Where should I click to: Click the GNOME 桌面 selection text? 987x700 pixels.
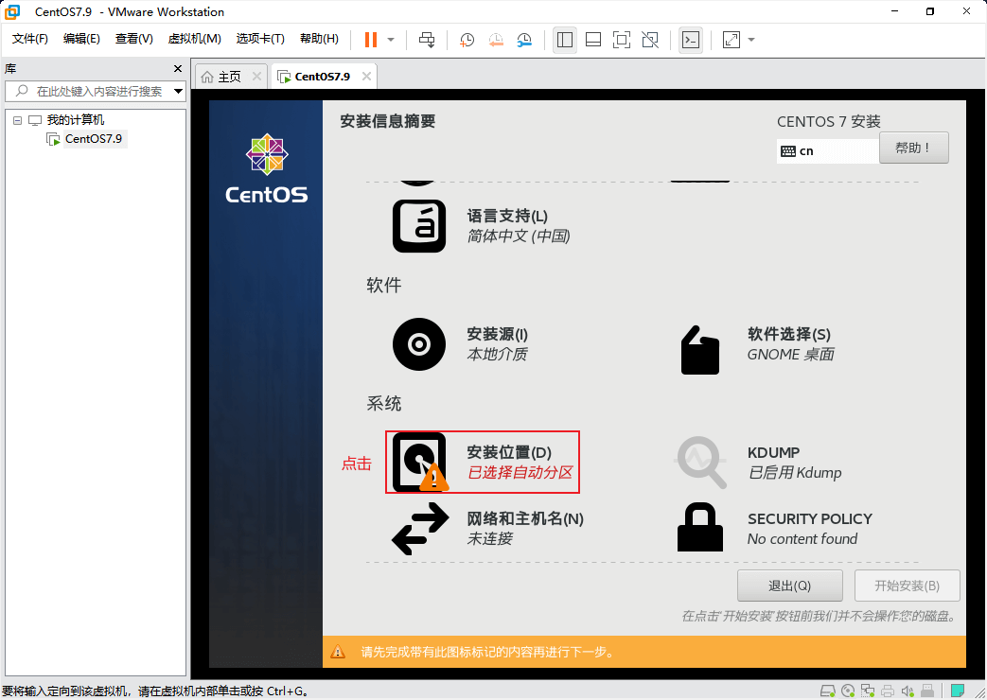[790, 355]
